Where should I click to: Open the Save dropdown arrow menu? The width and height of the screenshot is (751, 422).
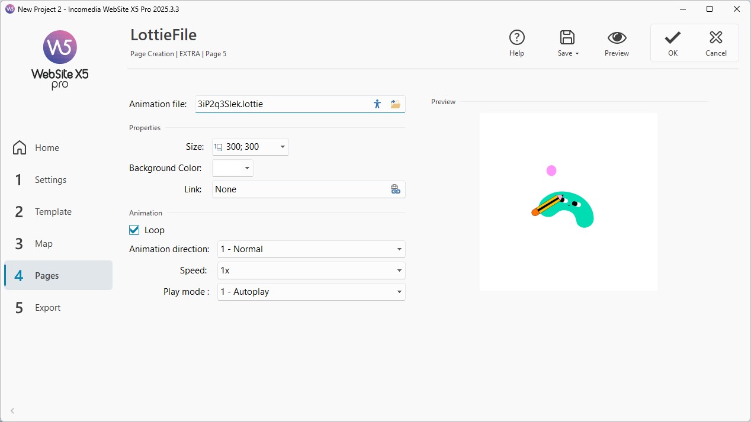(577, 53)
